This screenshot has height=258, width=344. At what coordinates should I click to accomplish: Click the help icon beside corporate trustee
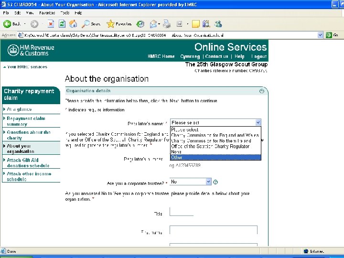[215, 182]
